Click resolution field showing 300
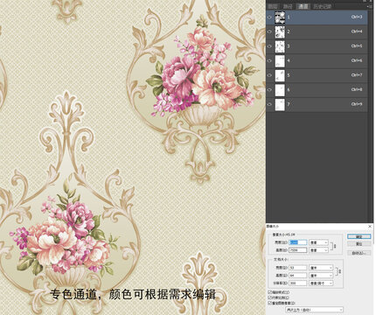The width and height of the screenshot is (376, 315). 298,283
